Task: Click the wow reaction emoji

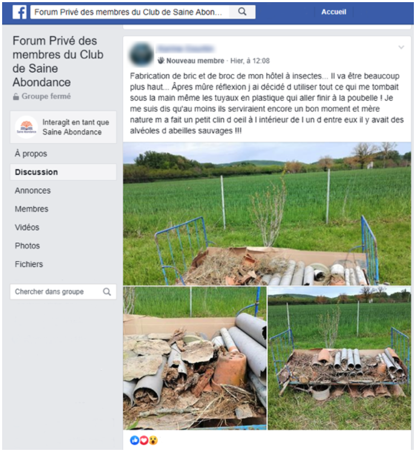Action: pos(153,440)
